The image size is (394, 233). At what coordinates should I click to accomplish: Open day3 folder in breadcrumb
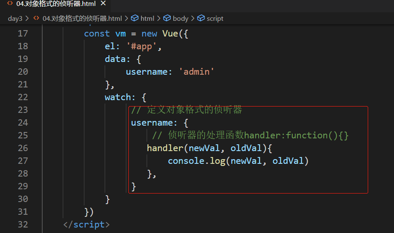(x=15, y=19)
